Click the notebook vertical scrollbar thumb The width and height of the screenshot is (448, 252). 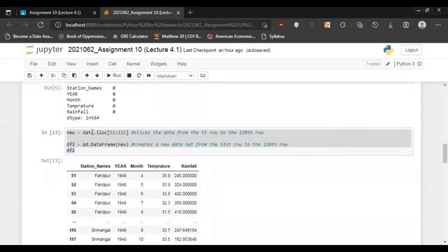click(x=445, y=153)
